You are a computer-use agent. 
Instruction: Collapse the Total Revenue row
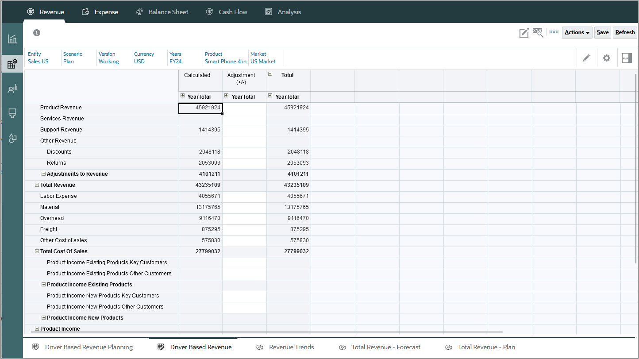(37, 185)
